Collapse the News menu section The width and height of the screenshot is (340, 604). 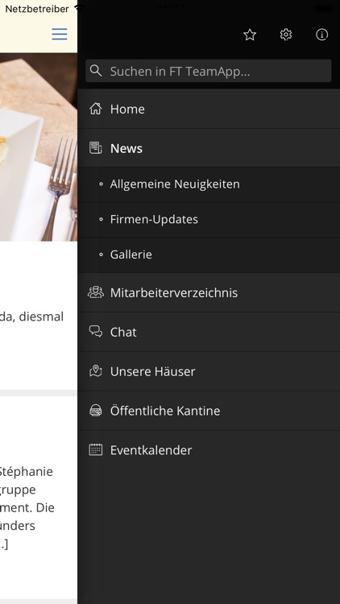click(209, 148)
